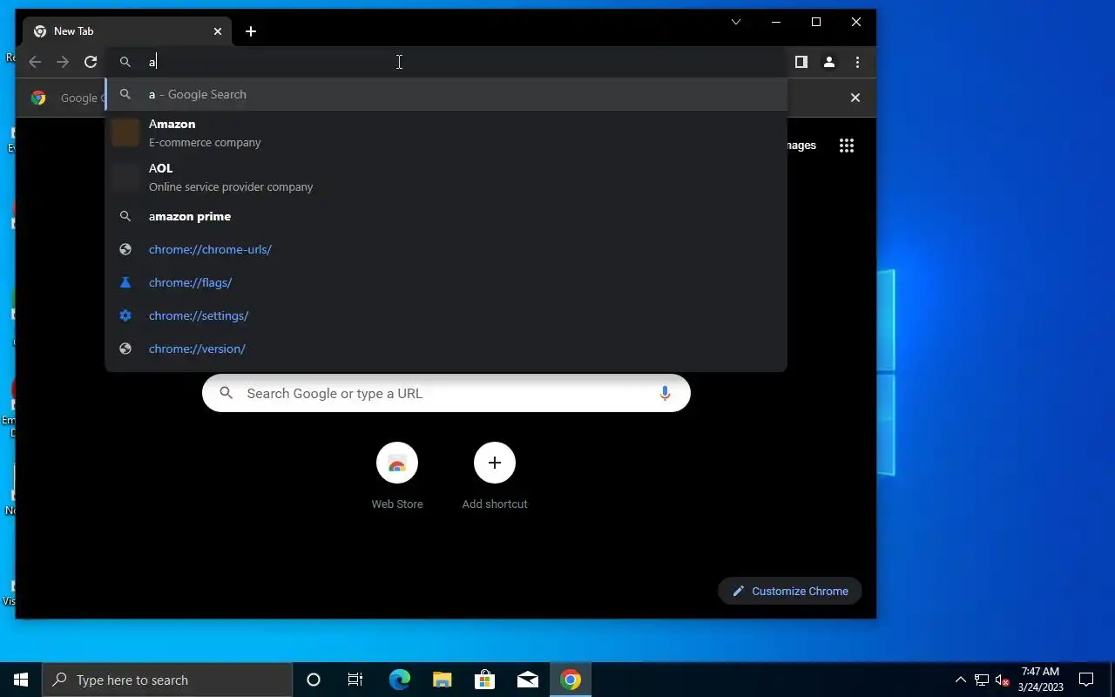
Task: Click inside the address bar text
Action: tap(446, 62)
